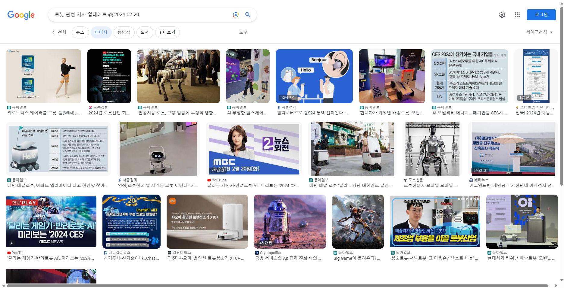Viewport: 564px width, 288px height.
Task: Click the YouTube icon under MBC 뉴스외전
Action: click(x=209, y=180)
